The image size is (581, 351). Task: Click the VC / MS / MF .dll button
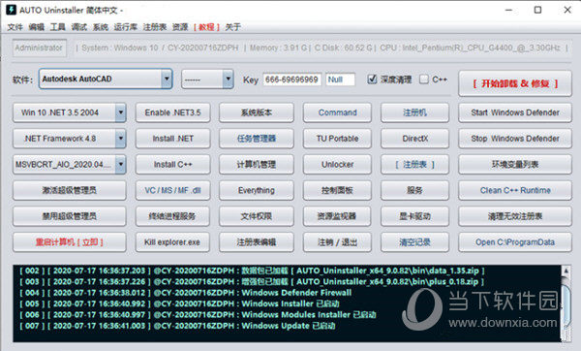coord(172,190)
